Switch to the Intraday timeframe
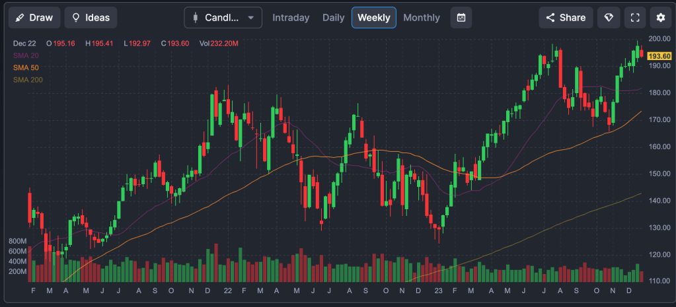Viewport: 676px width, 307px height. click(291, 18)
